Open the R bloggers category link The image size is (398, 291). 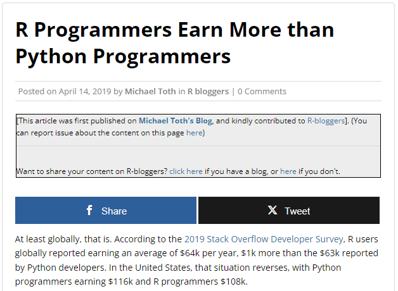point(208,91)
